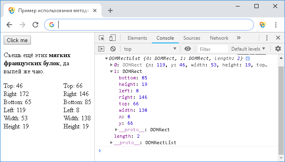Focus the console Filter field
This screenshot has width=285, height=162.
point(213,49)
